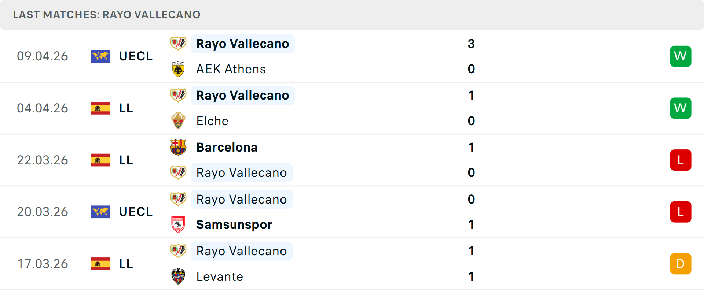
Task: Open the Samsunspor club badge
Action: click(178, 224)
